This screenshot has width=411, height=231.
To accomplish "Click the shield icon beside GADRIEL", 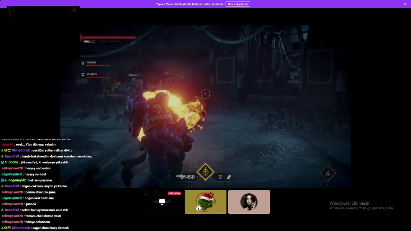I will tap(83, 63).
